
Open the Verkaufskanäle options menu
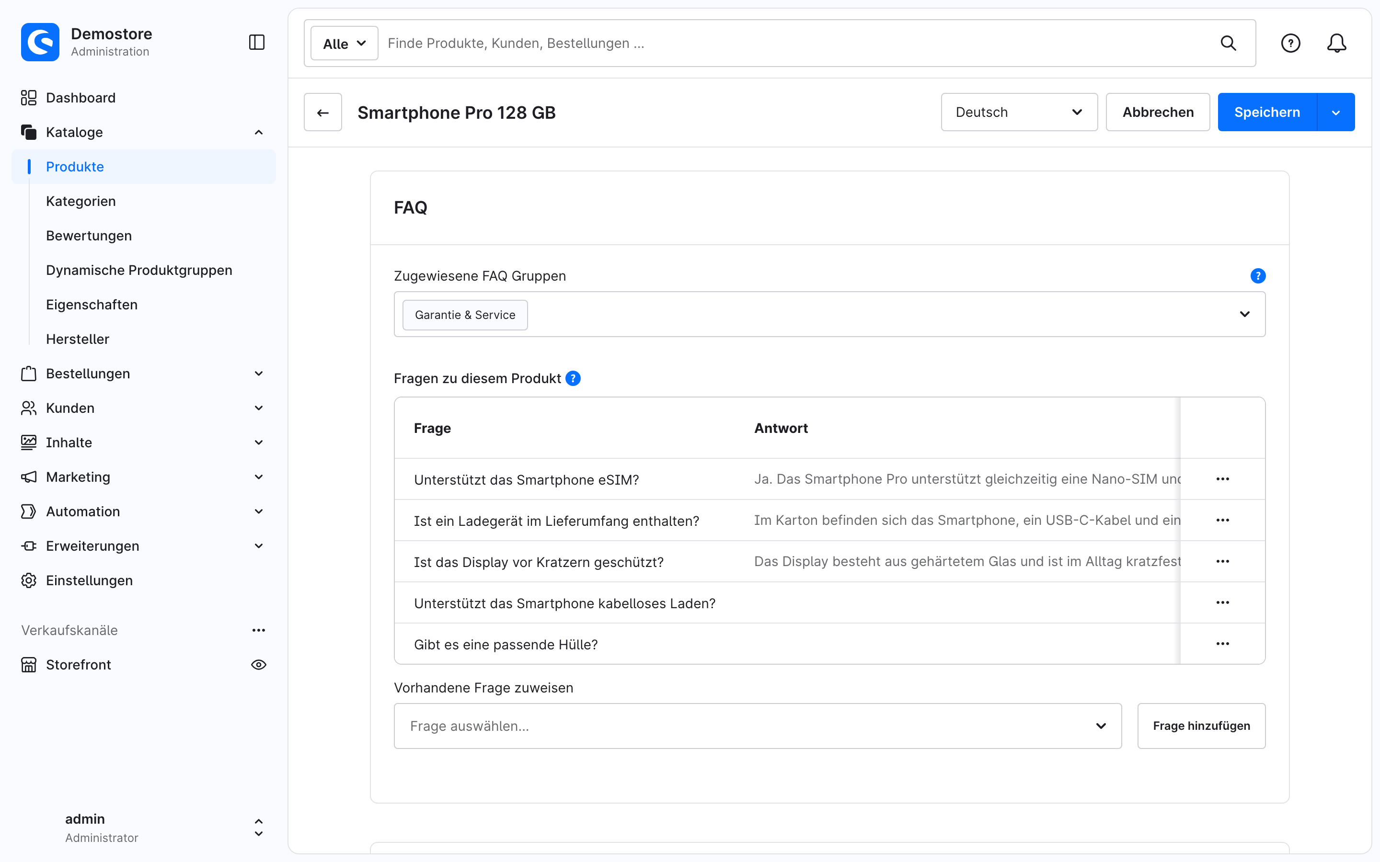(x=258, y=630)
